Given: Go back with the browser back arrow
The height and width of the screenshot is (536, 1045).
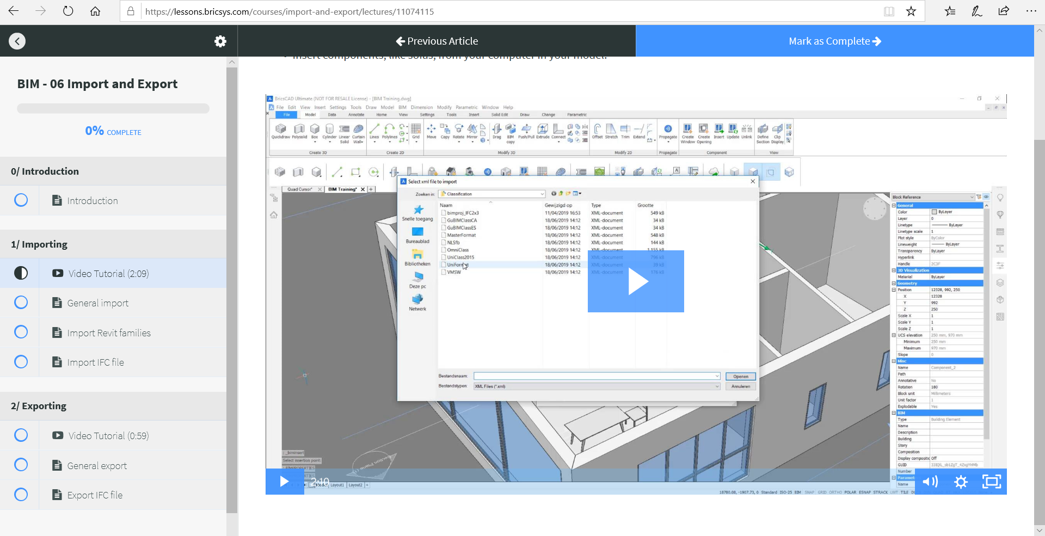Looking at the screenshot, I should pos(14,11).
